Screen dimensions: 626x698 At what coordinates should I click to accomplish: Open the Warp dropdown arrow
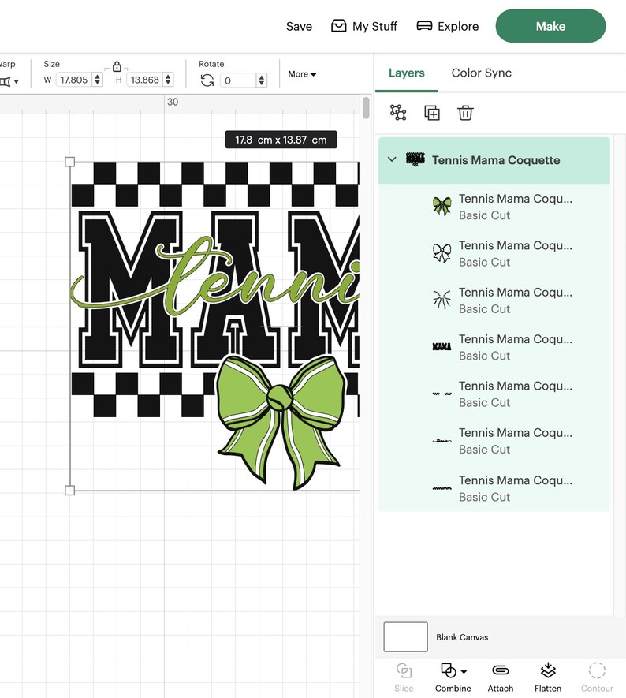(16, 81)
